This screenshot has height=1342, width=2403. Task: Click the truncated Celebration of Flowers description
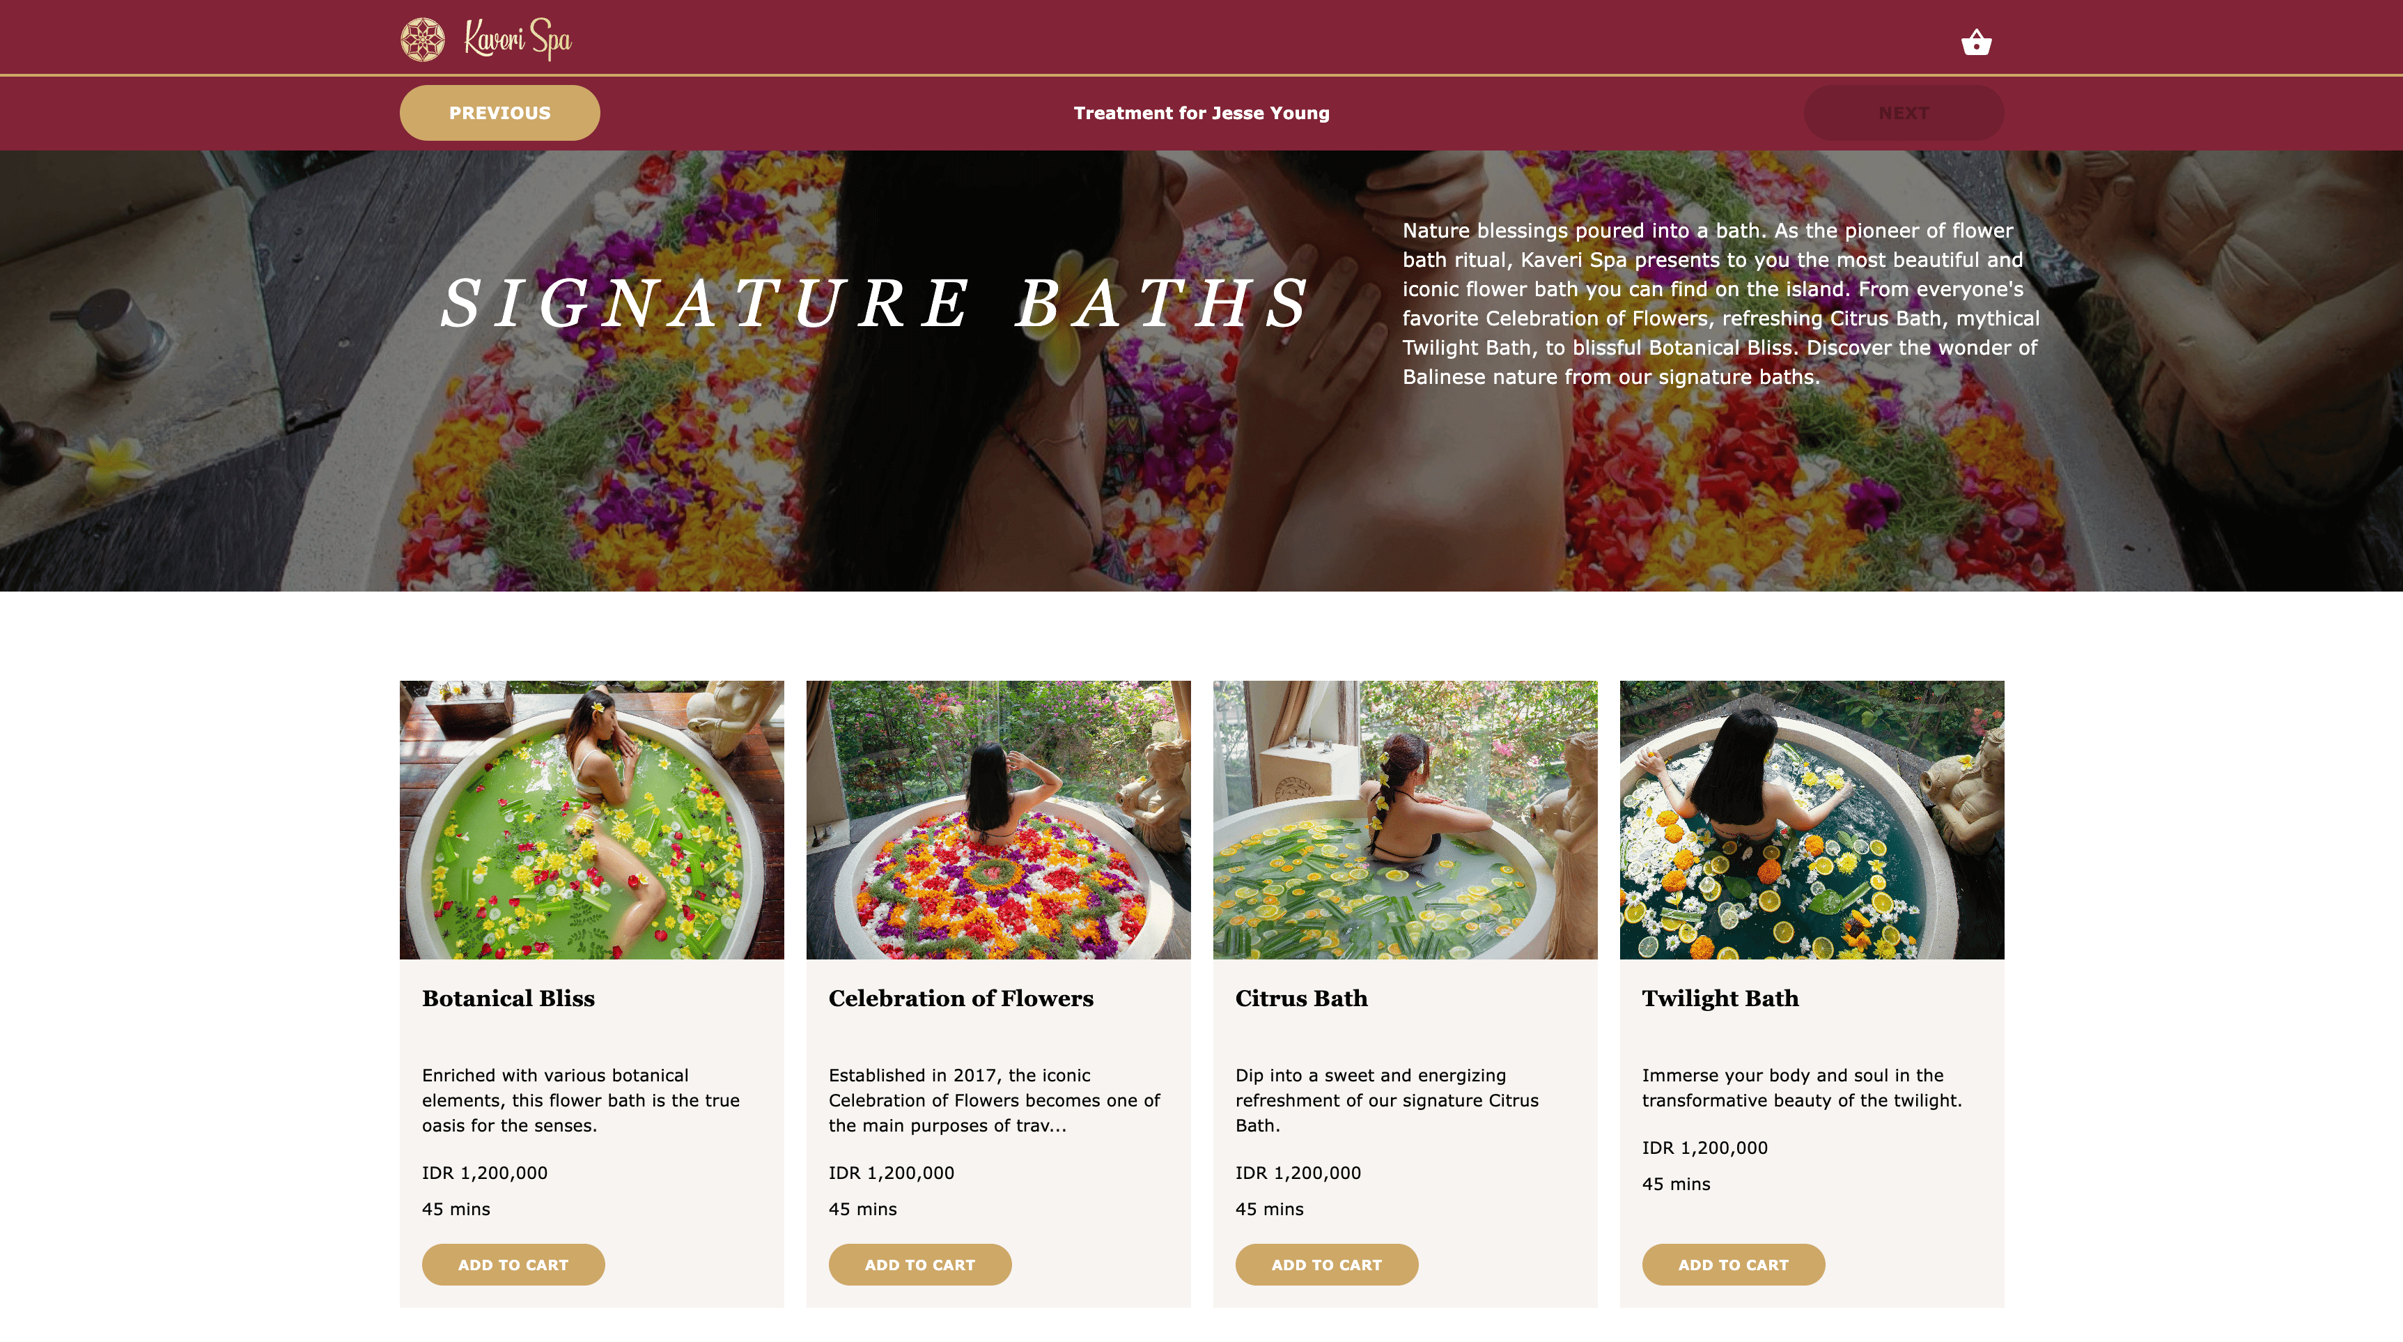[995, 1100]
